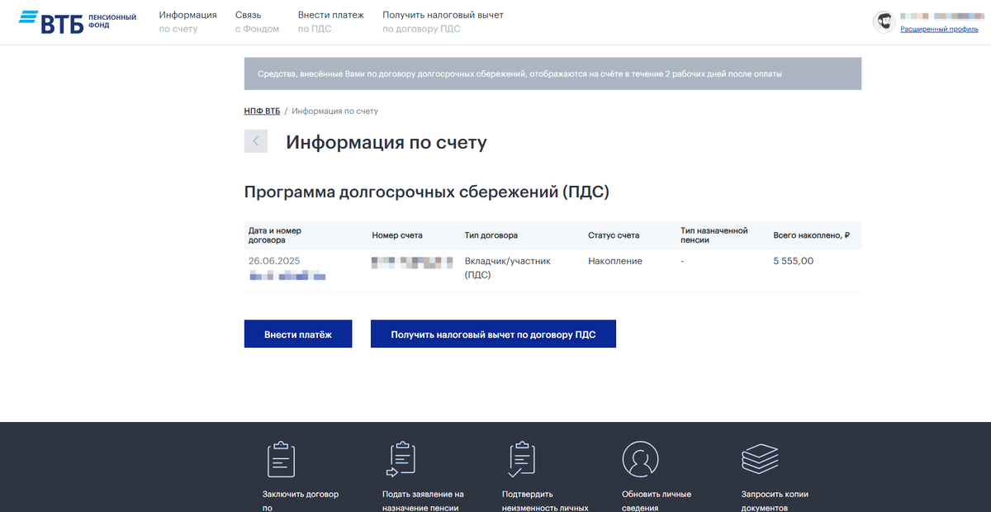Click the 'Номер счета' column header
Image resolution: width=991 pixels, height=512 pixels.
click(x=397, y=235)
